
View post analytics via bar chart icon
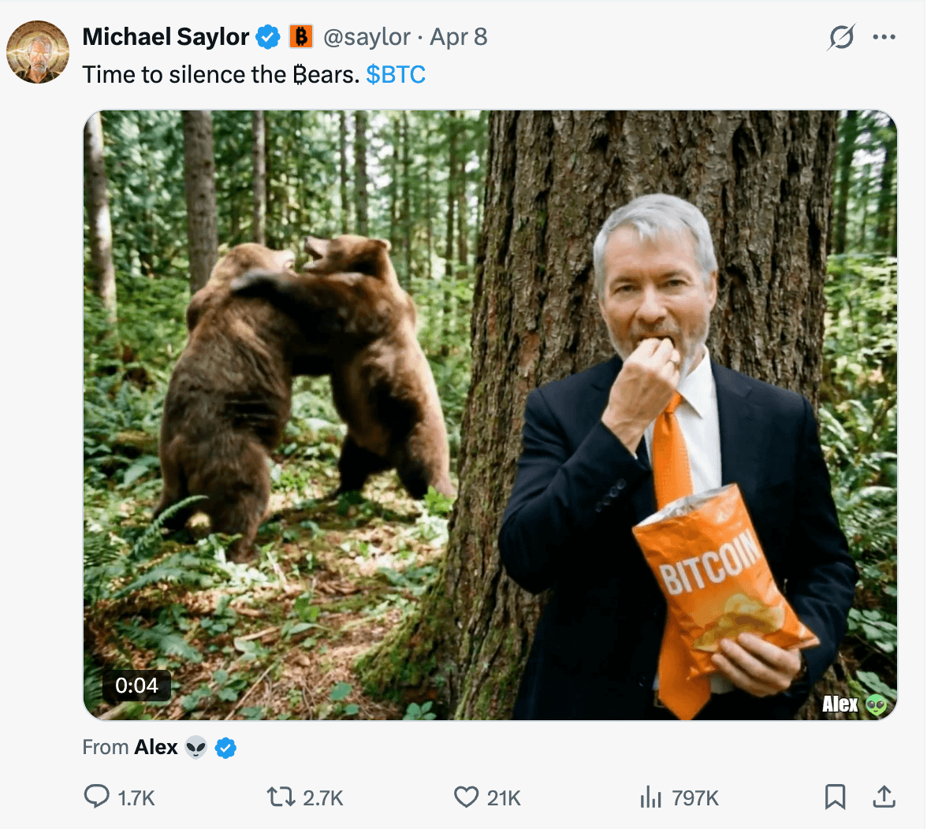(x=650, y=797)
